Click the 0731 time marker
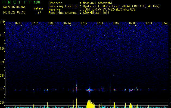 (18, 23)
